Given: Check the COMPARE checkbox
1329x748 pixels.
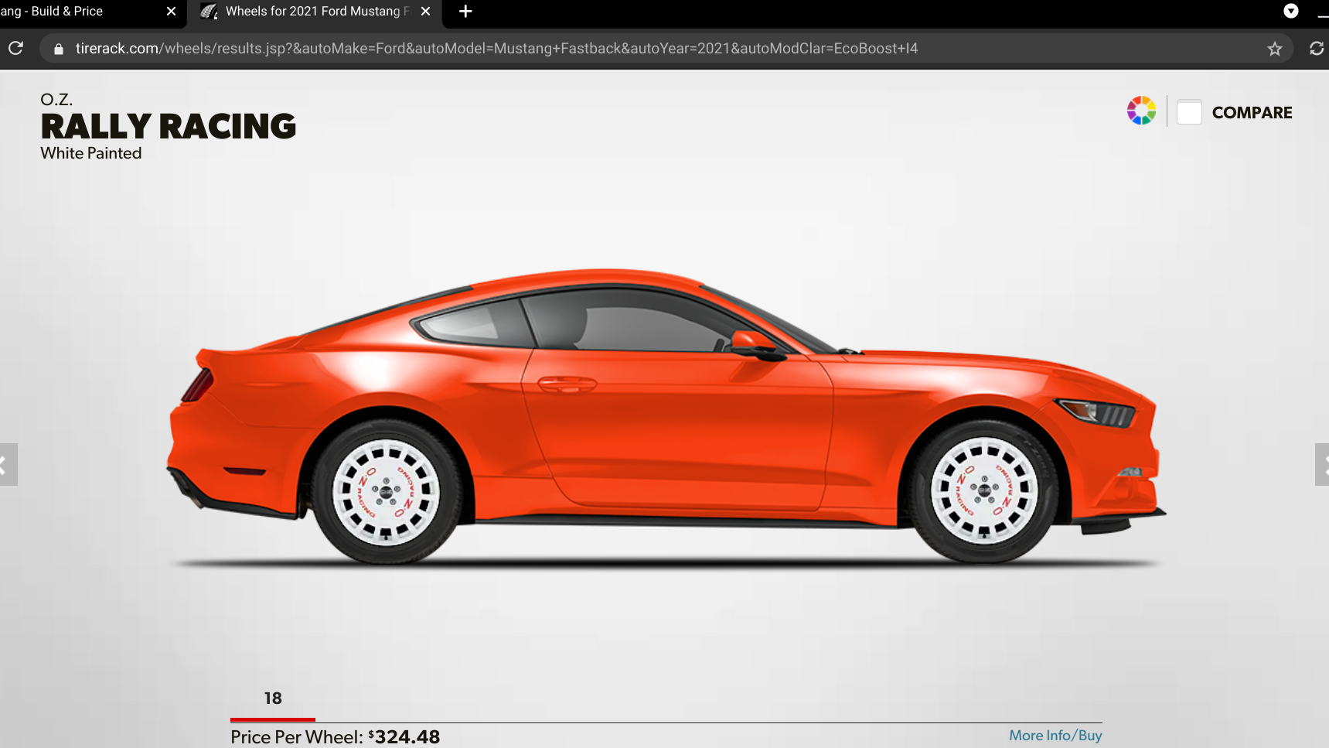Looking at the screenshot, I should click(1189, 112).
